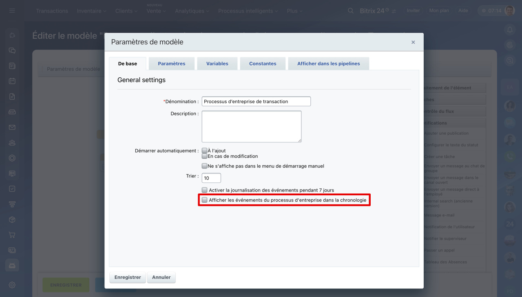Click the Enregistrer button in dialog

[128, 277]
